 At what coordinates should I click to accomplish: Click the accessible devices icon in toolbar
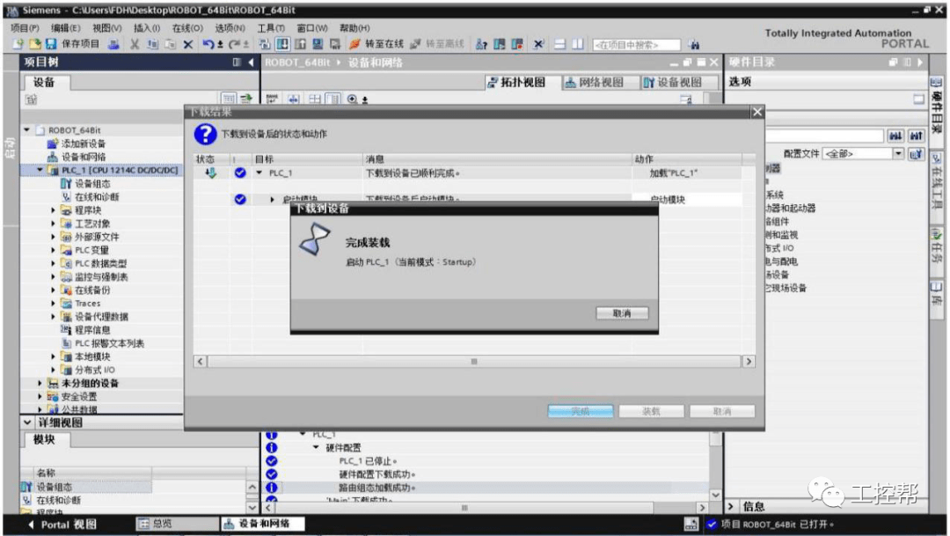[482, 44]
